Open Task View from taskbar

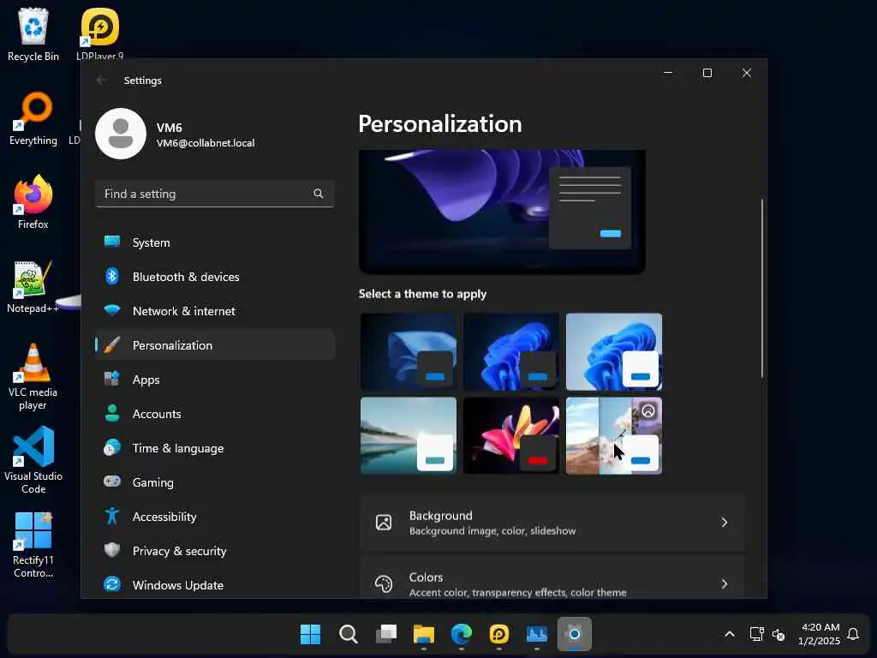coord(386,634)
